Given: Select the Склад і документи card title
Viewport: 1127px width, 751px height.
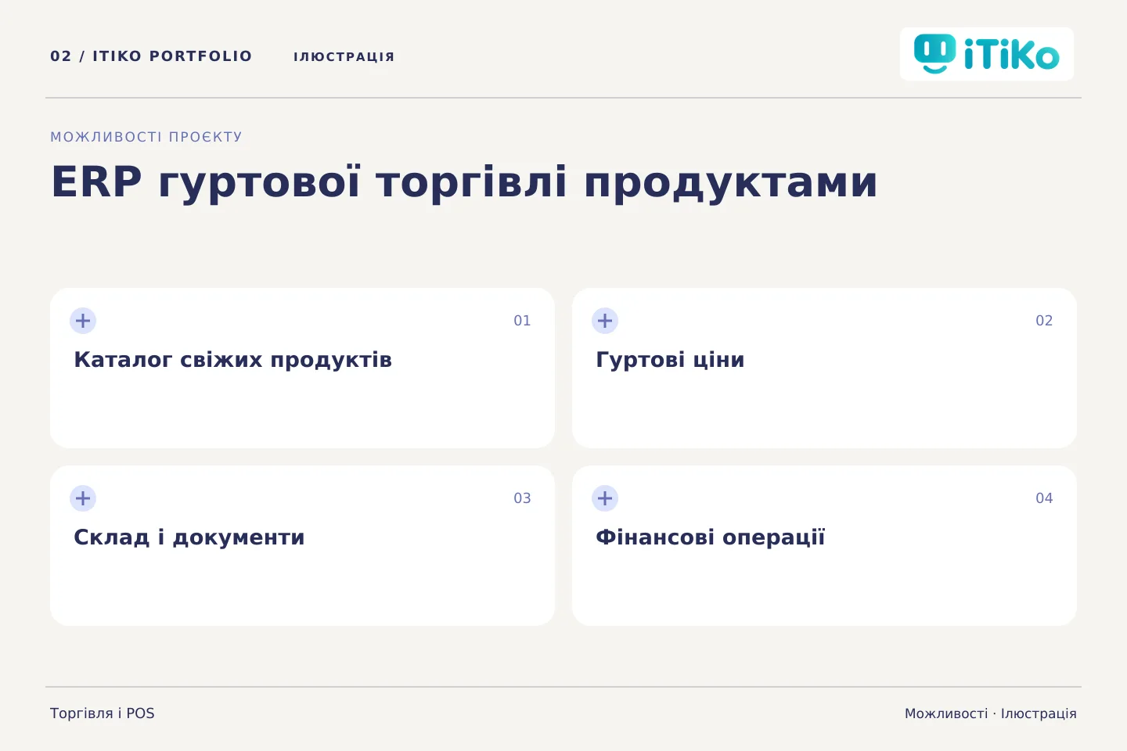Looking at the screenshot, I should click(189, 537).
